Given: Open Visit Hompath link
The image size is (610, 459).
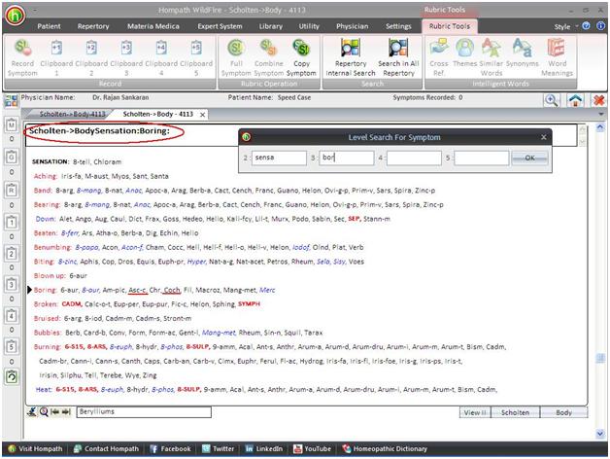Looking at the screenshot, I should (35, 449).
